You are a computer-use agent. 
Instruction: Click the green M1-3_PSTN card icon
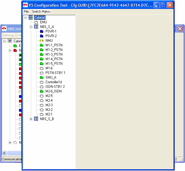tap(42, 54)
